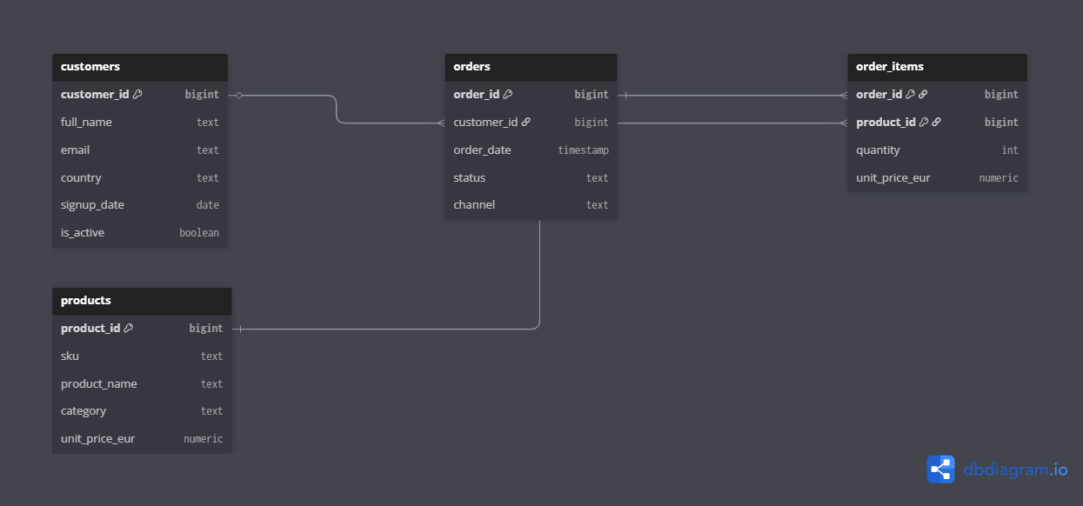
Task: Click the customer_id field name in customers
Action: (x=95, y=94)
